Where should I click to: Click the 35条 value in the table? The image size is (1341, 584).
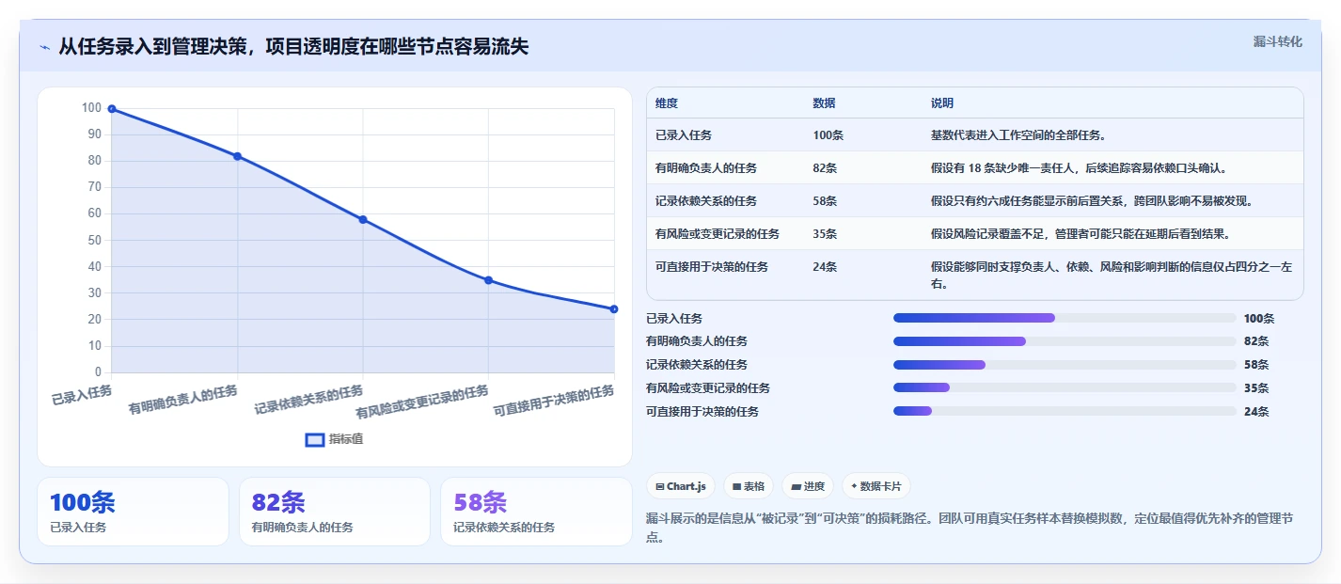pyautogui.click(x=825, y=234)
